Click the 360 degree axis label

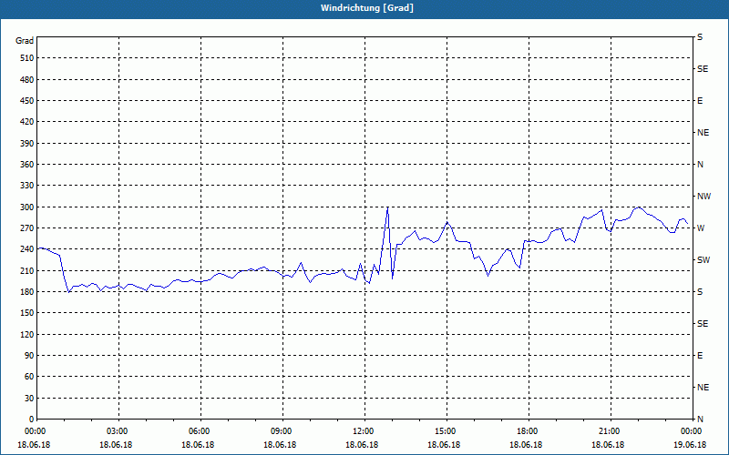[x=27, y=165]
